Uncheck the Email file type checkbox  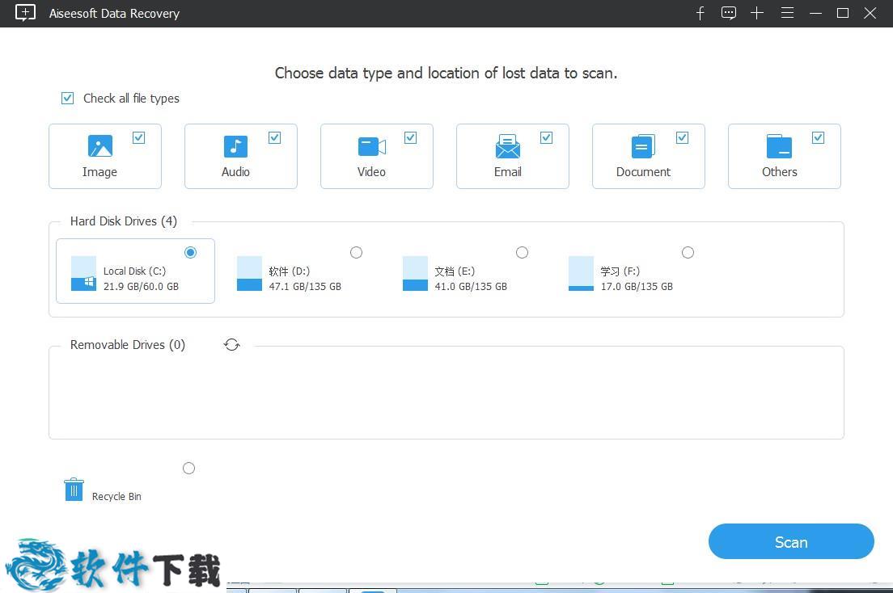click(546, 137)
